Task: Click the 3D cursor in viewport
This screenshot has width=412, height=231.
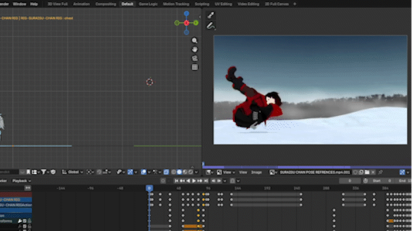Action: pos(150,82)
